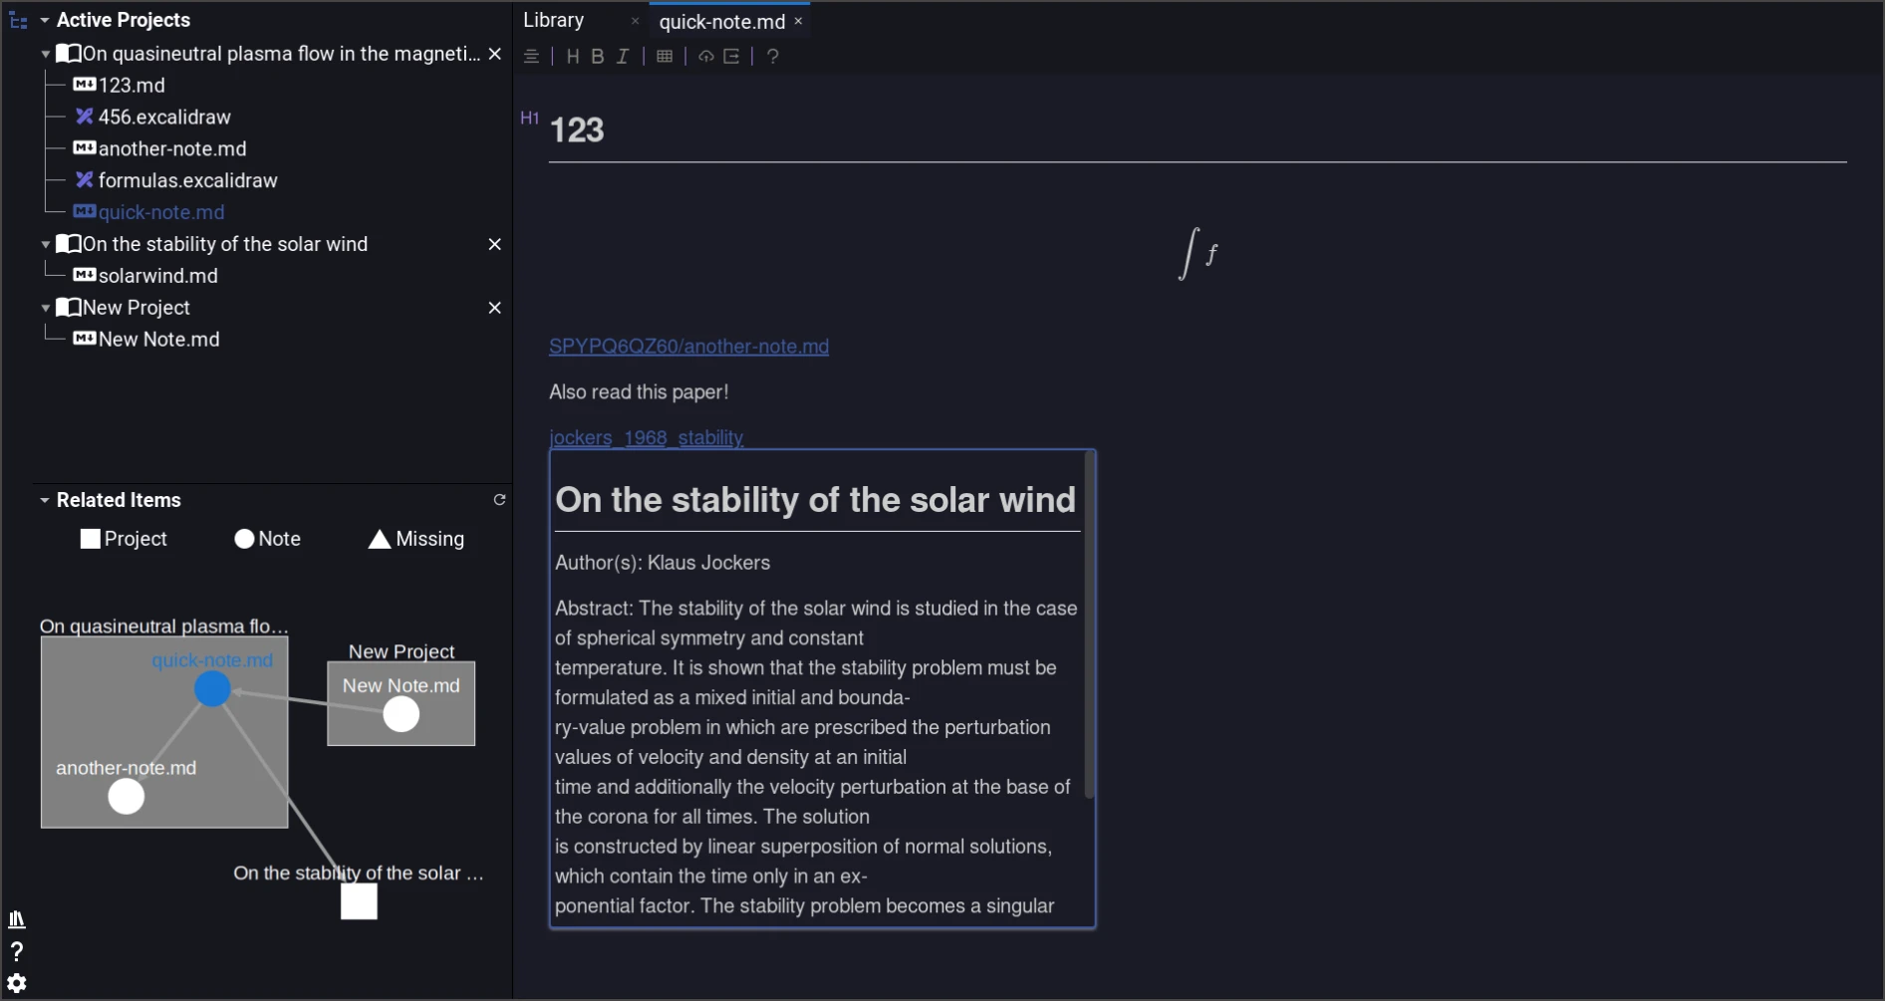This screenshot has height=1001, width=1885.
Task: Insert a table using grid icon
Action: 665,56
